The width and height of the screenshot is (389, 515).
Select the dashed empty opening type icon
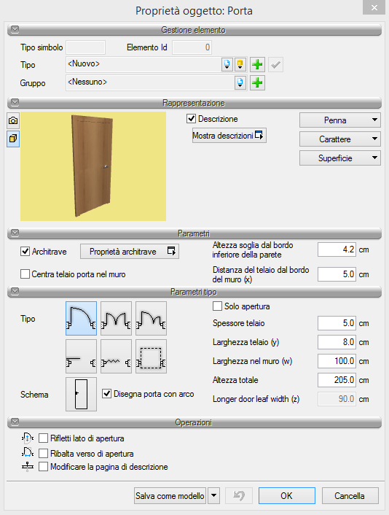(152, 357)
